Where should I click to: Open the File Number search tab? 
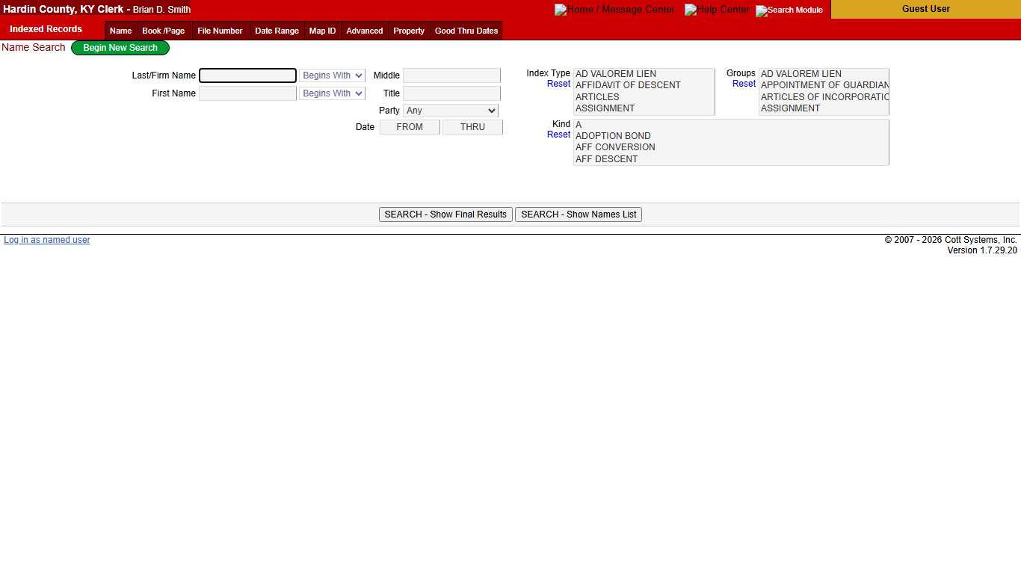coord(220,31)
